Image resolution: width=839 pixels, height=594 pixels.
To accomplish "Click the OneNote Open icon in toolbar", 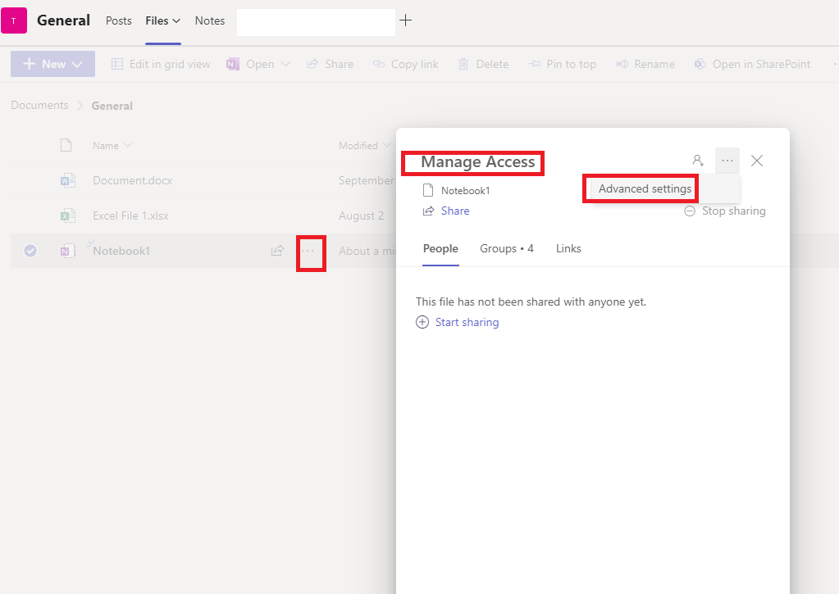I will tap(233, 64).
